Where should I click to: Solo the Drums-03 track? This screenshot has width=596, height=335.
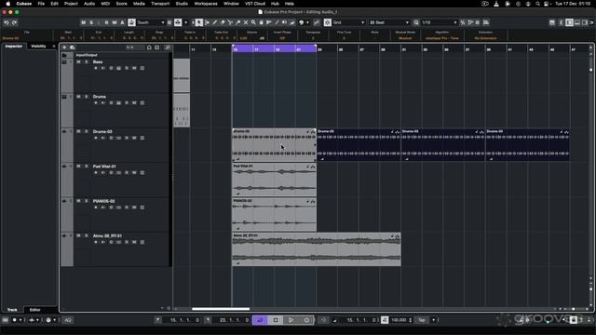(87, 131)
